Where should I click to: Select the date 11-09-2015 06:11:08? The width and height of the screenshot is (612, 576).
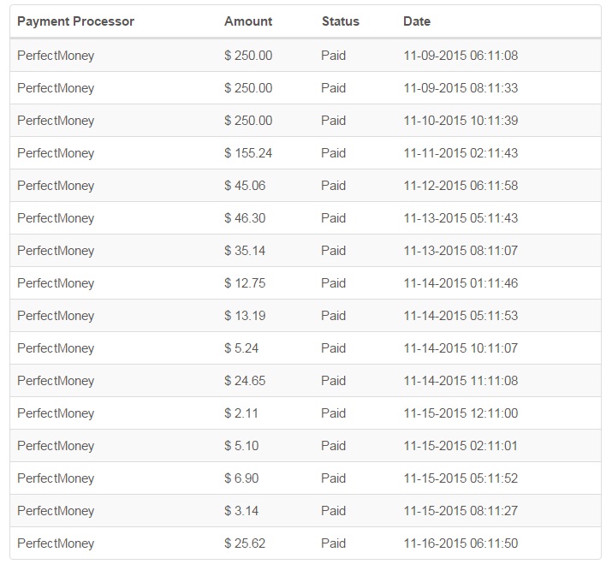(x=460, y=56)
